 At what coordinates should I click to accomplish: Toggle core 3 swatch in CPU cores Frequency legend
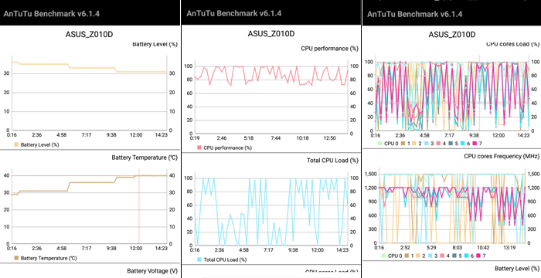(430, 256)
